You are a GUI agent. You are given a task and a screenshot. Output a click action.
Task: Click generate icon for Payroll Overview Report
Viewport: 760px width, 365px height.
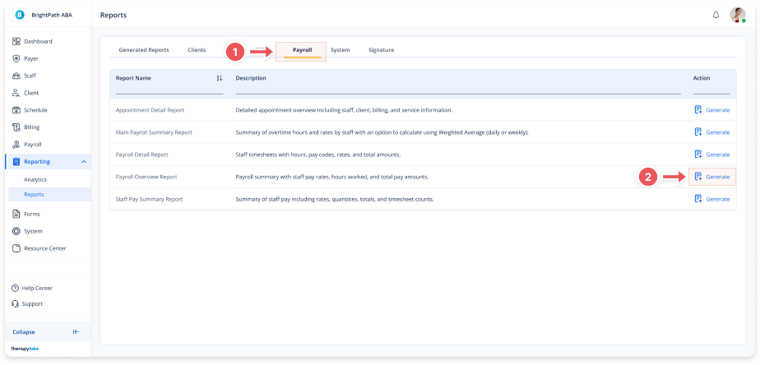[698, 177]
